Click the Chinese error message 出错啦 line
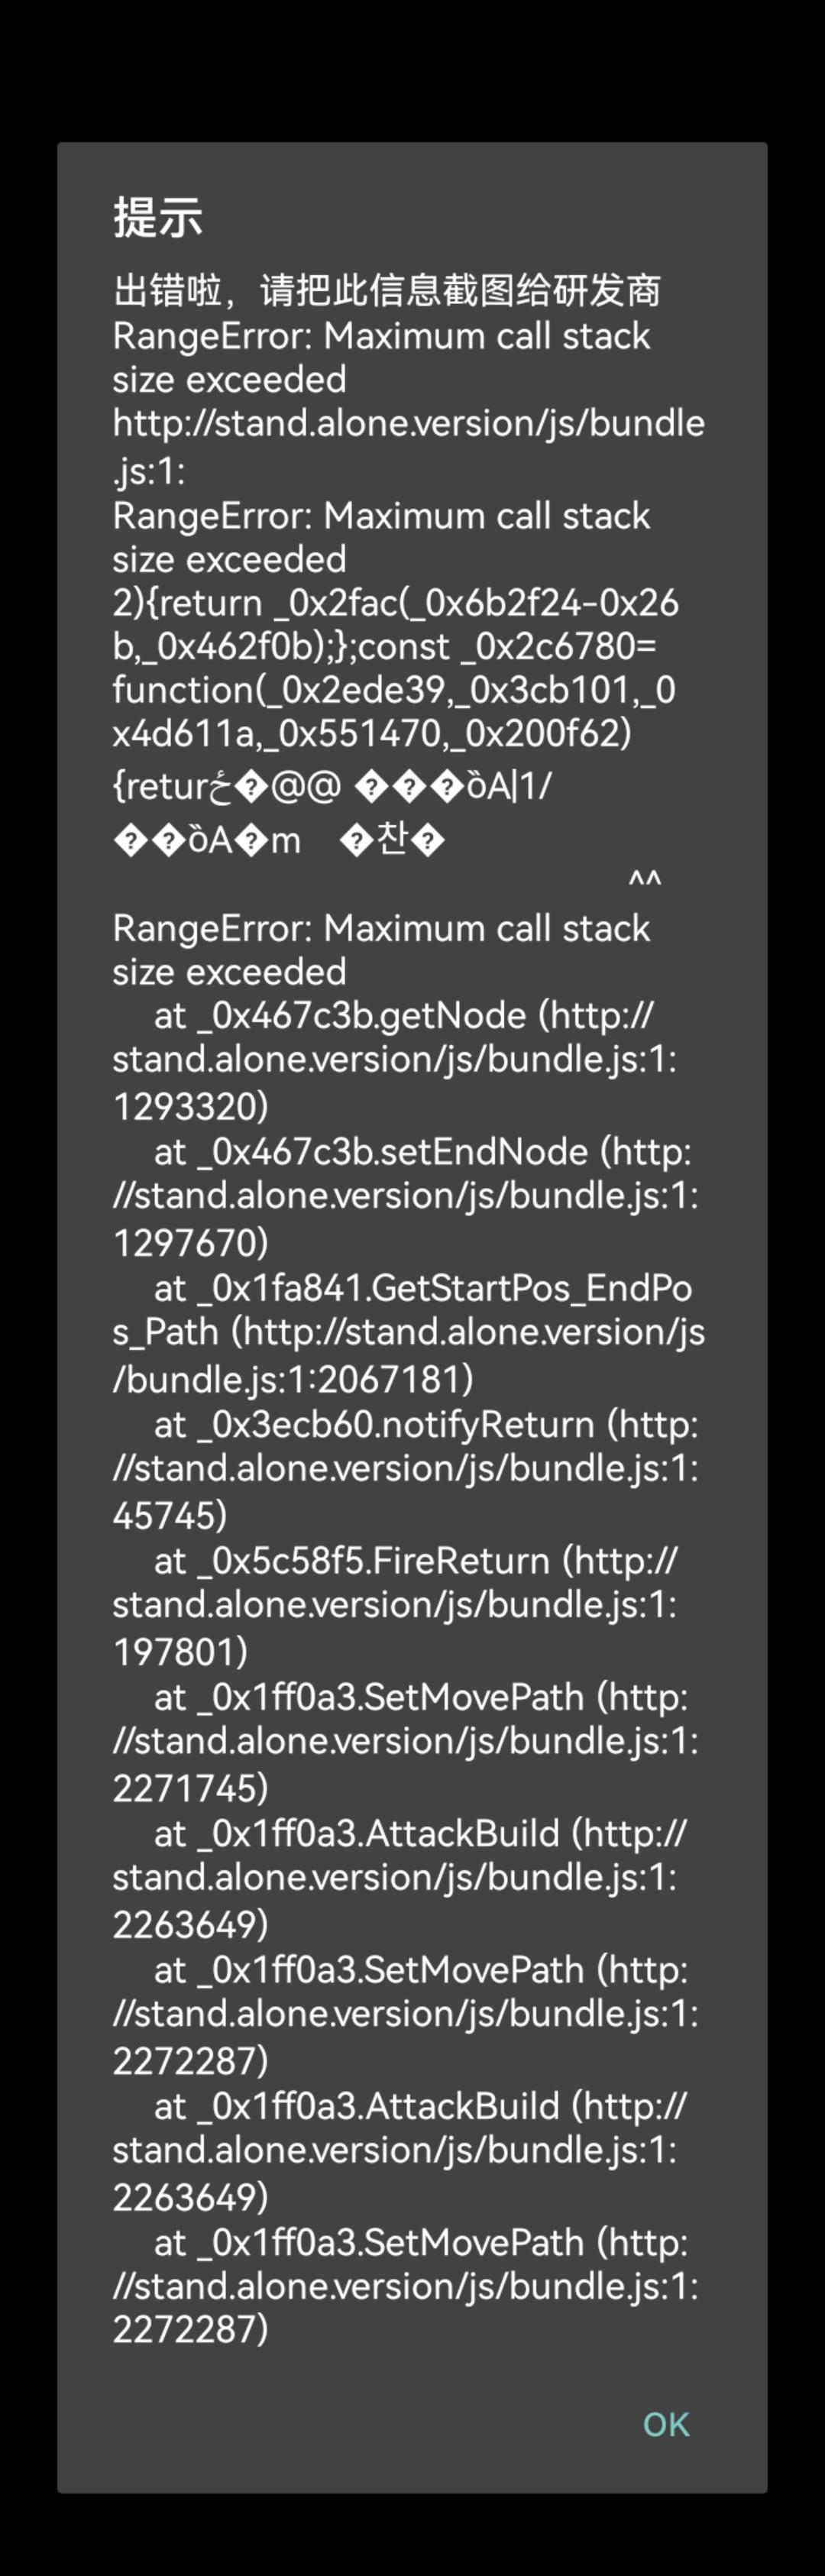Image resolution: width=825 pixels, height=2576 pixels. 386,291
